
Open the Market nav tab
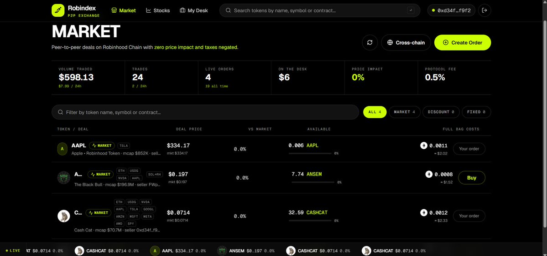click(124, 10)
